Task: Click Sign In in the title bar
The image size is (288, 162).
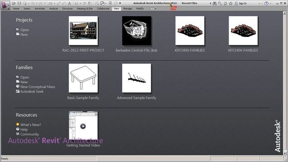Action: [243, 3]
